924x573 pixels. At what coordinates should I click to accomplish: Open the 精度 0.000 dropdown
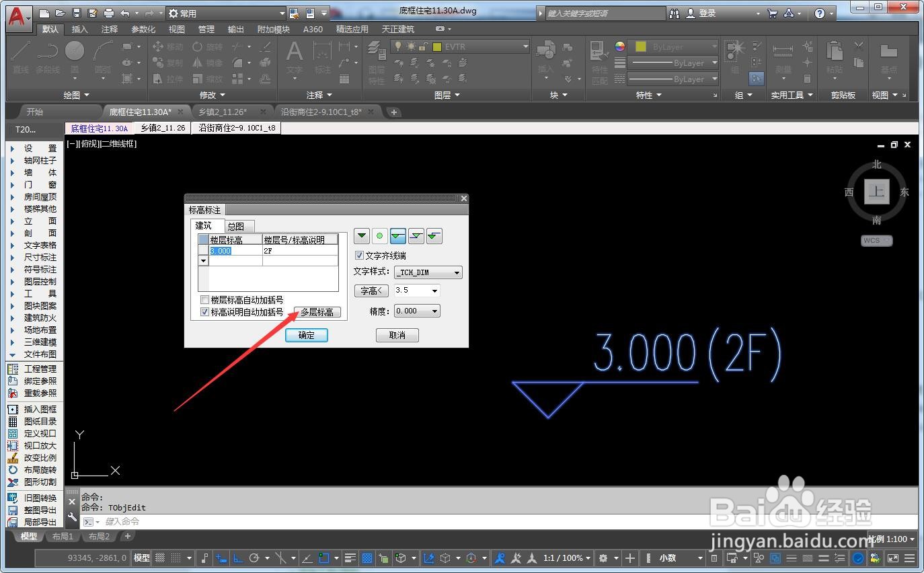[417, 311]
